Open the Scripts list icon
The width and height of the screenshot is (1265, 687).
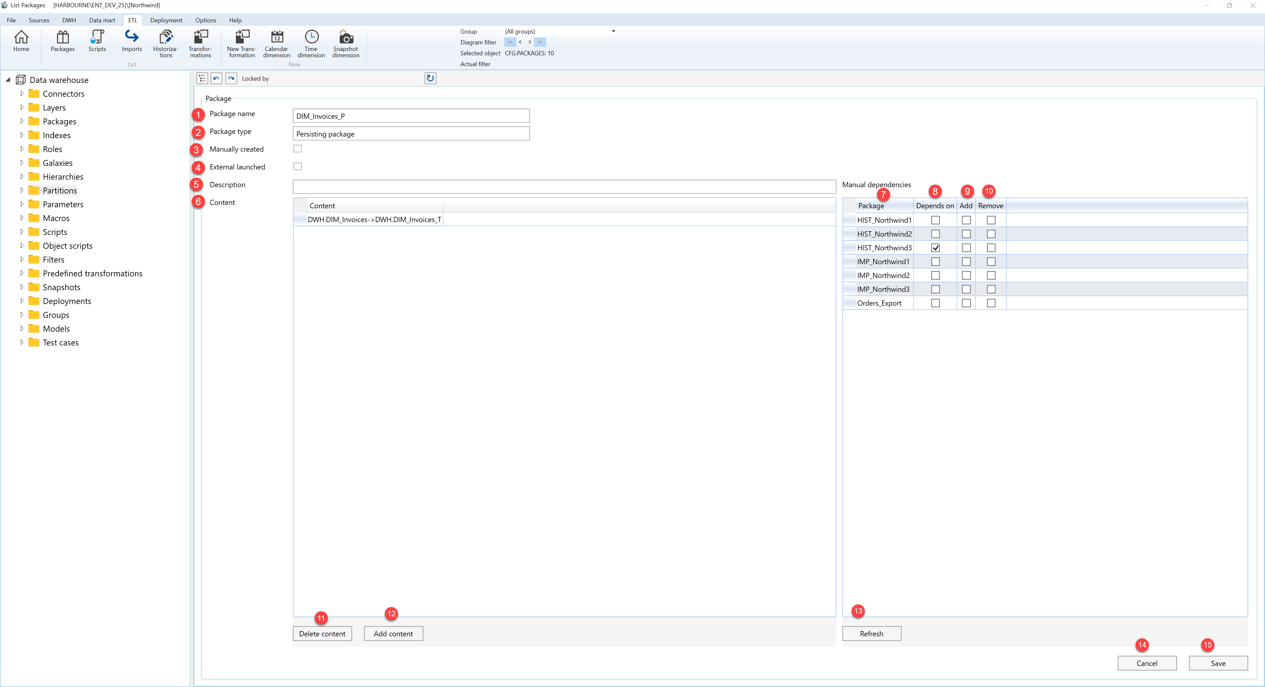(x=97, y=41)
